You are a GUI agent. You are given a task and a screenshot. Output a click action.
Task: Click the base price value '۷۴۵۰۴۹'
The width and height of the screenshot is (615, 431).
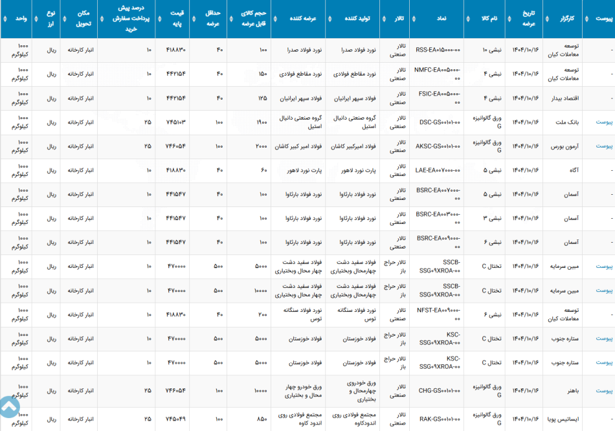coord(175,419)
